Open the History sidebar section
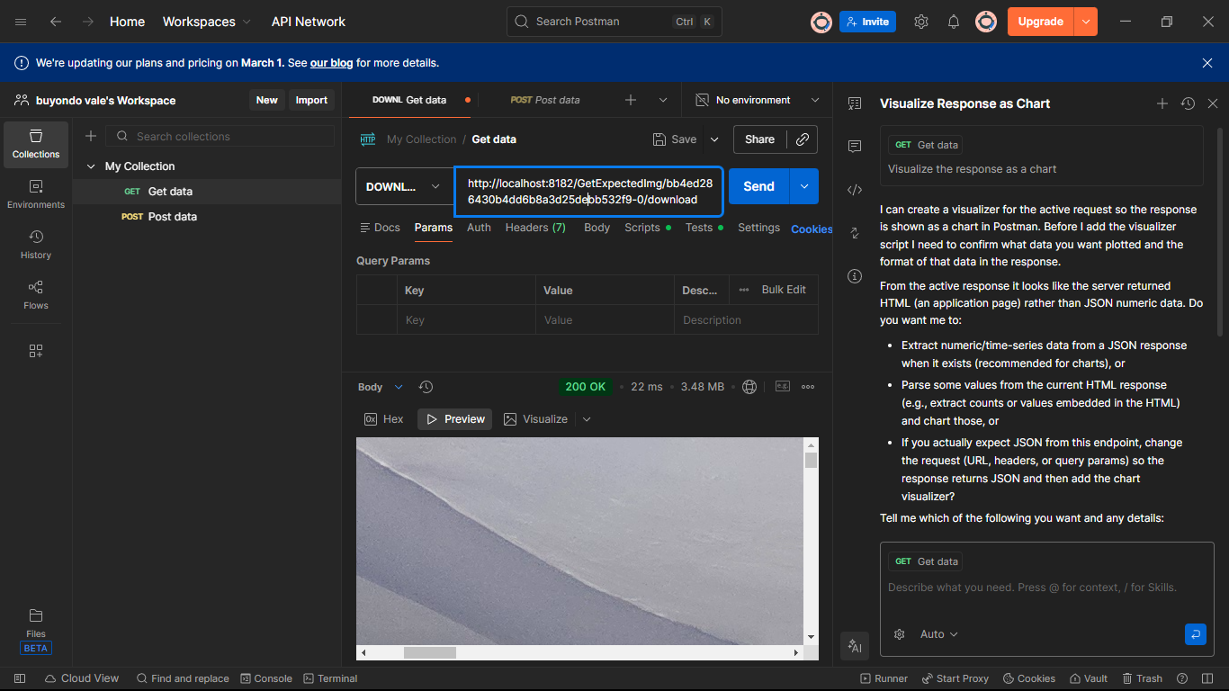Image resolution: width=1229 pixels, height=691 pixels. [36, 244]
